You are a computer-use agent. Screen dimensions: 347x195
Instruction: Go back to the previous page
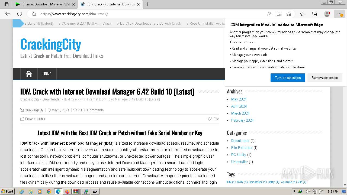tap(8, 14)
